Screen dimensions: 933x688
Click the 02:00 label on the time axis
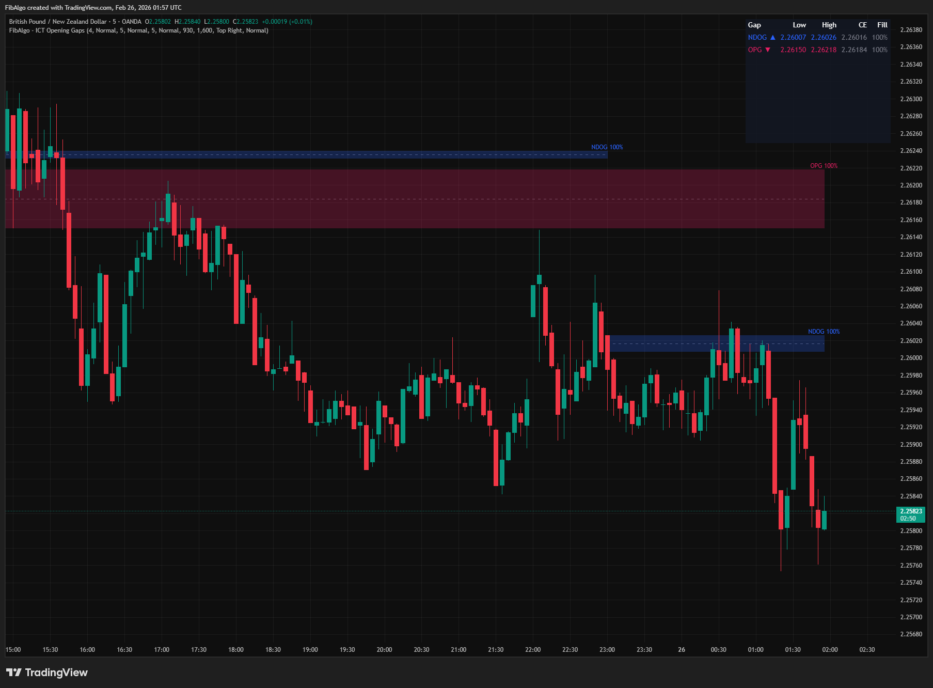click(x=829, y=650)
